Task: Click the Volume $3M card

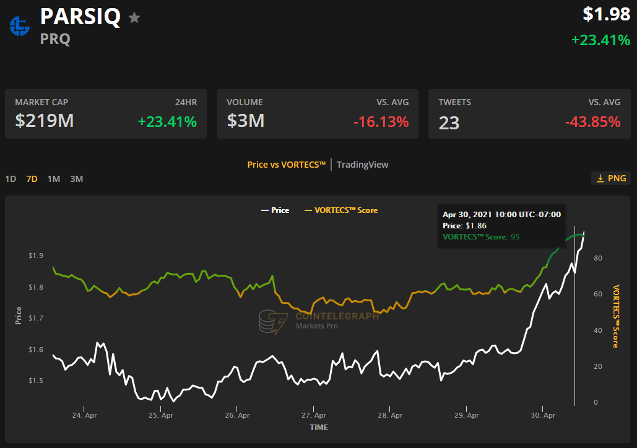Action: click(317, 114)
